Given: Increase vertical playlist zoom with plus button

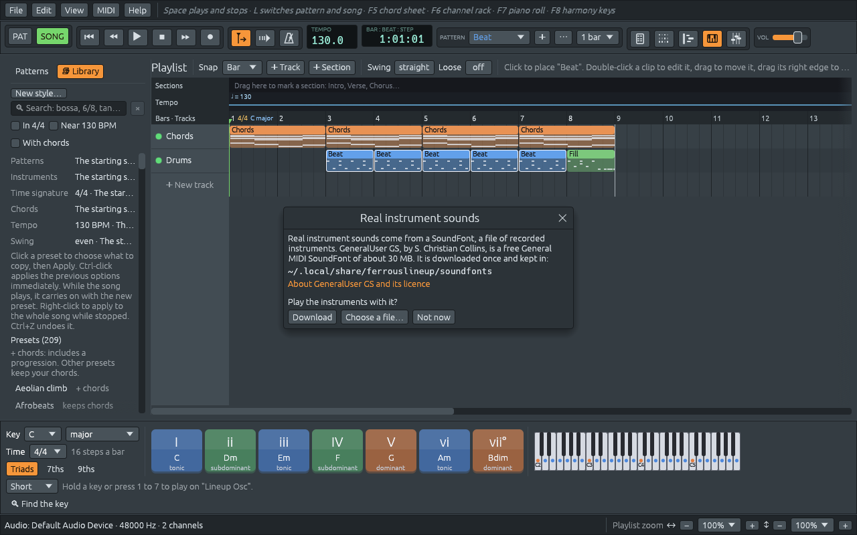Looking at the screenshot, I should (x=845, y=526).
